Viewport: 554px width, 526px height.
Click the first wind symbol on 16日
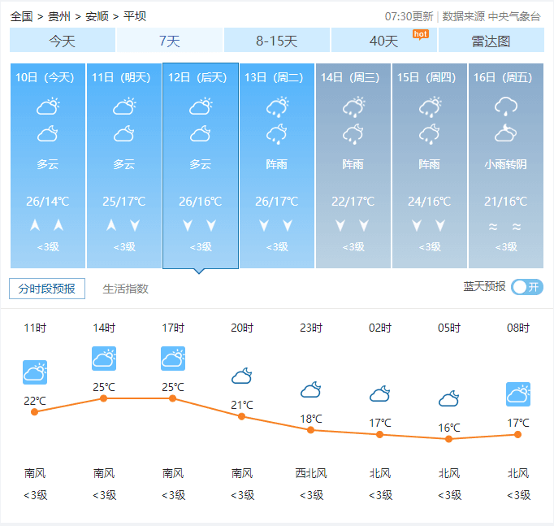point(493,226)
